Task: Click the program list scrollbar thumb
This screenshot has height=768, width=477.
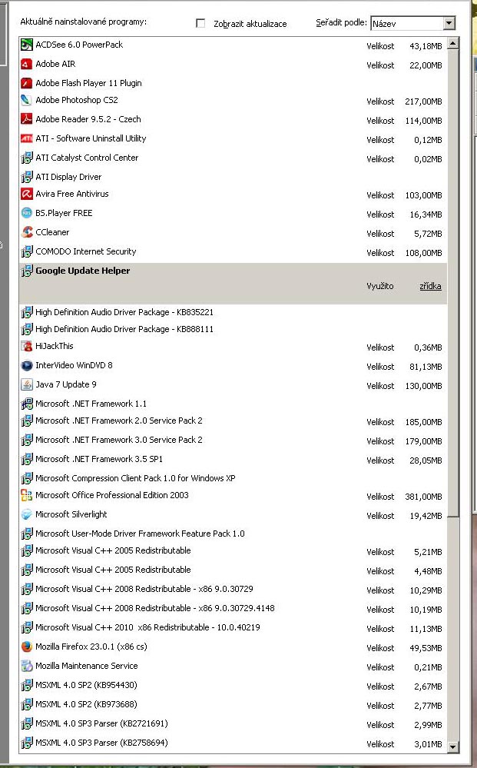Action: click(453, 283)
